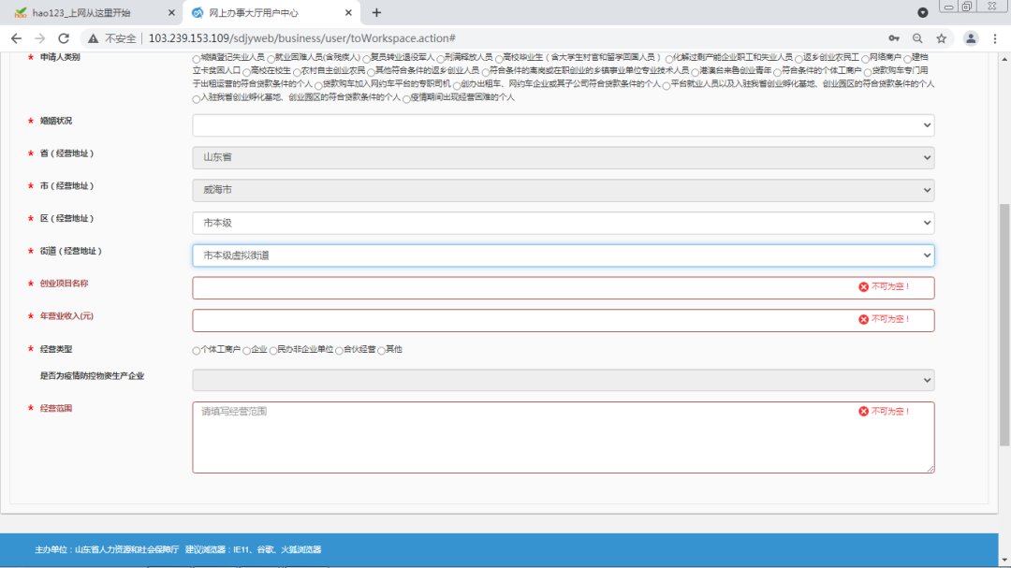
Task: Select the 个体工商户 business type radio
Action: click(196, 350)
